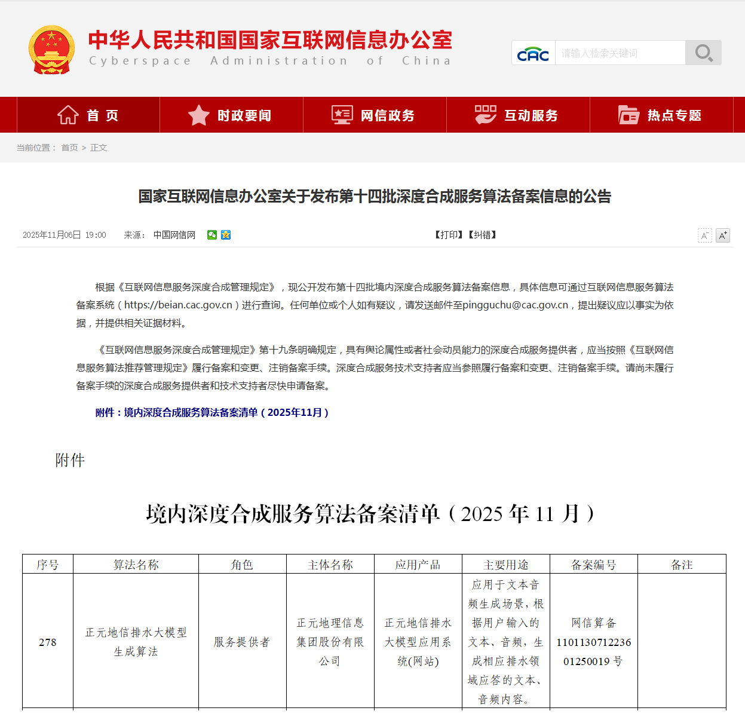Share article via QQ Zone star icon

coord(226,235)
